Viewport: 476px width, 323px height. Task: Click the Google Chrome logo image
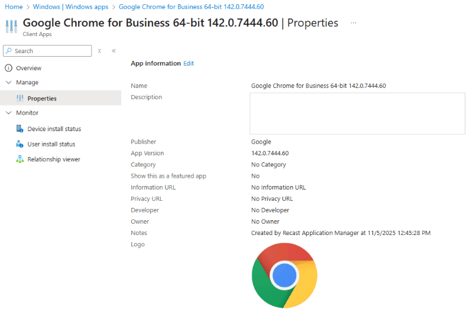284,275
